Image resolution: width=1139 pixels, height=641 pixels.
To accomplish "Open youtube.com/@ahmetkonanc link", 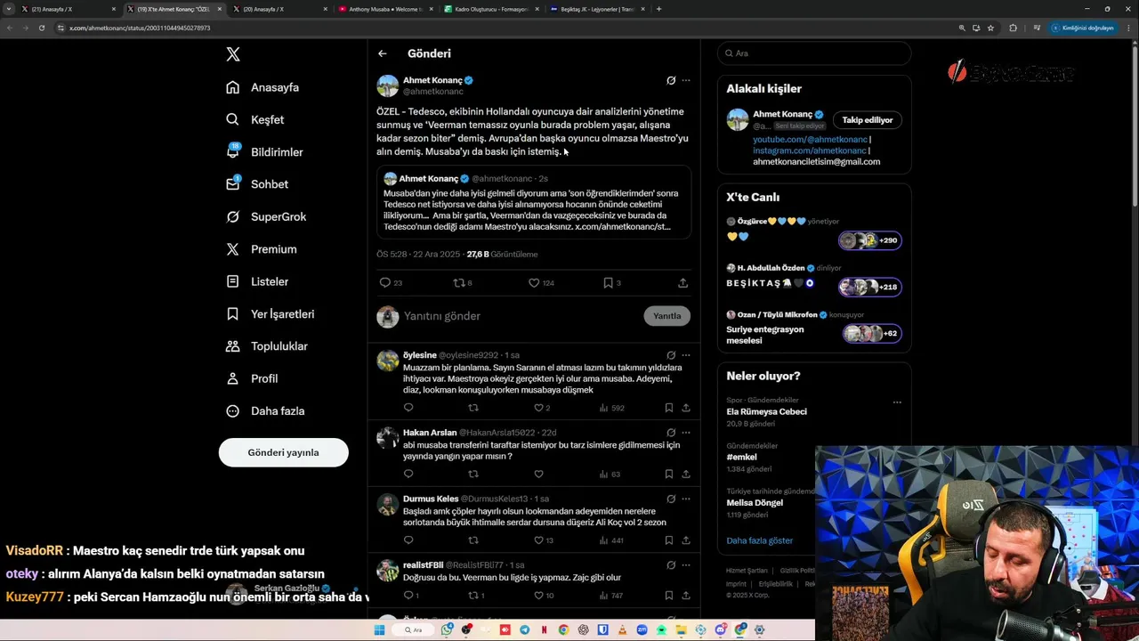I will click(x=810, y=140).
